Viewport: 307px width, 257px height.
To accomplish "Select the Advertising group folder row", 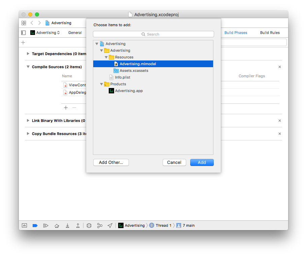I will pos(153,50).
